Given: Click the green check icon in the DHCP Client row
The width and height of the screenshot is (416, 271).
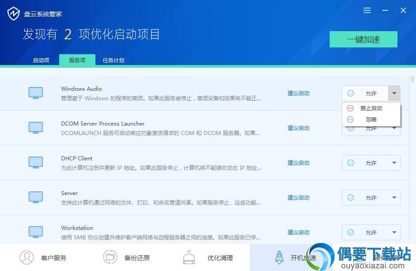Looking at the screenshot, I should click(x=350, y=163).
